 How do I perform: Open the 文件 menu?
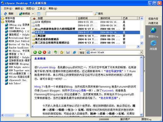[8, 8]
